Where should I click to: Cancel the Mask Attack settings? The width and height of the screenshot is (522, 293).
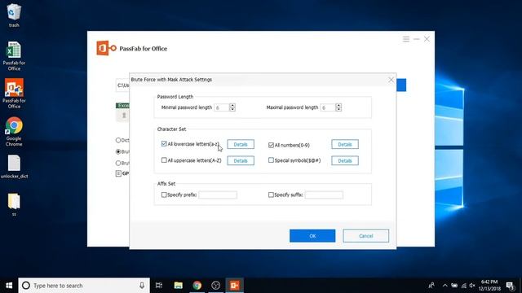click(366, 236)
